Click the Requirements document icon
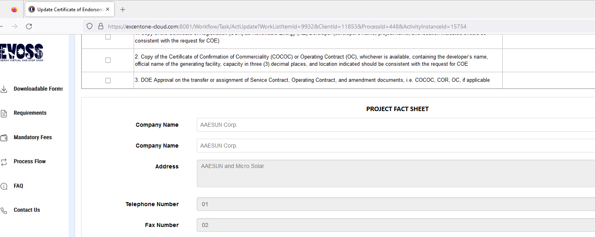The height and width of the screenshot is (237, 595). coord(4,113)
